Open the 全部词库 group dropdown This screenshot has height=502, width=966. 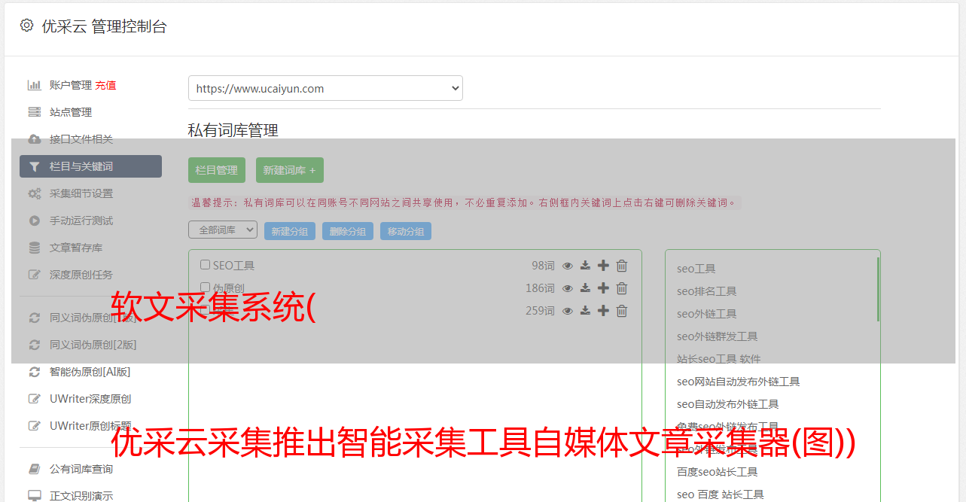[223, 230]
